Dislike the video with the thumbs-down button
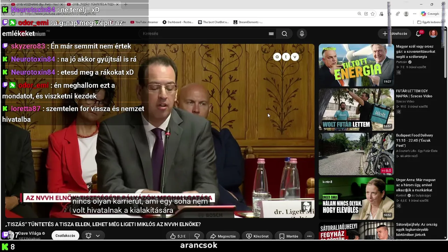 197,236
